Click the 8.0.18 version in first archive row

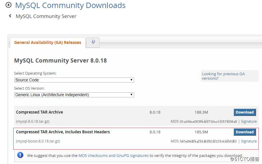[155, 112]
